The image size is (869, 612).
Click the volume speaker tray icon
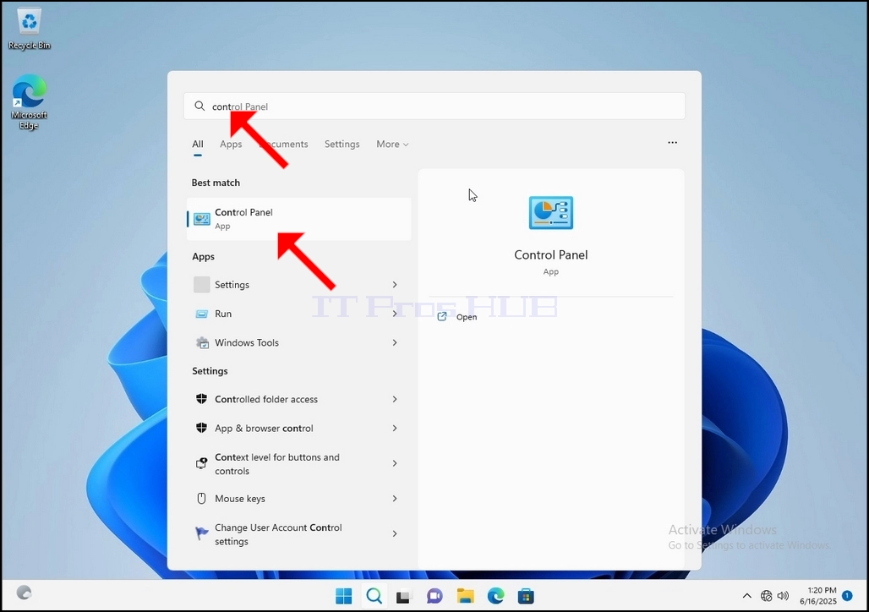[783, 596]
